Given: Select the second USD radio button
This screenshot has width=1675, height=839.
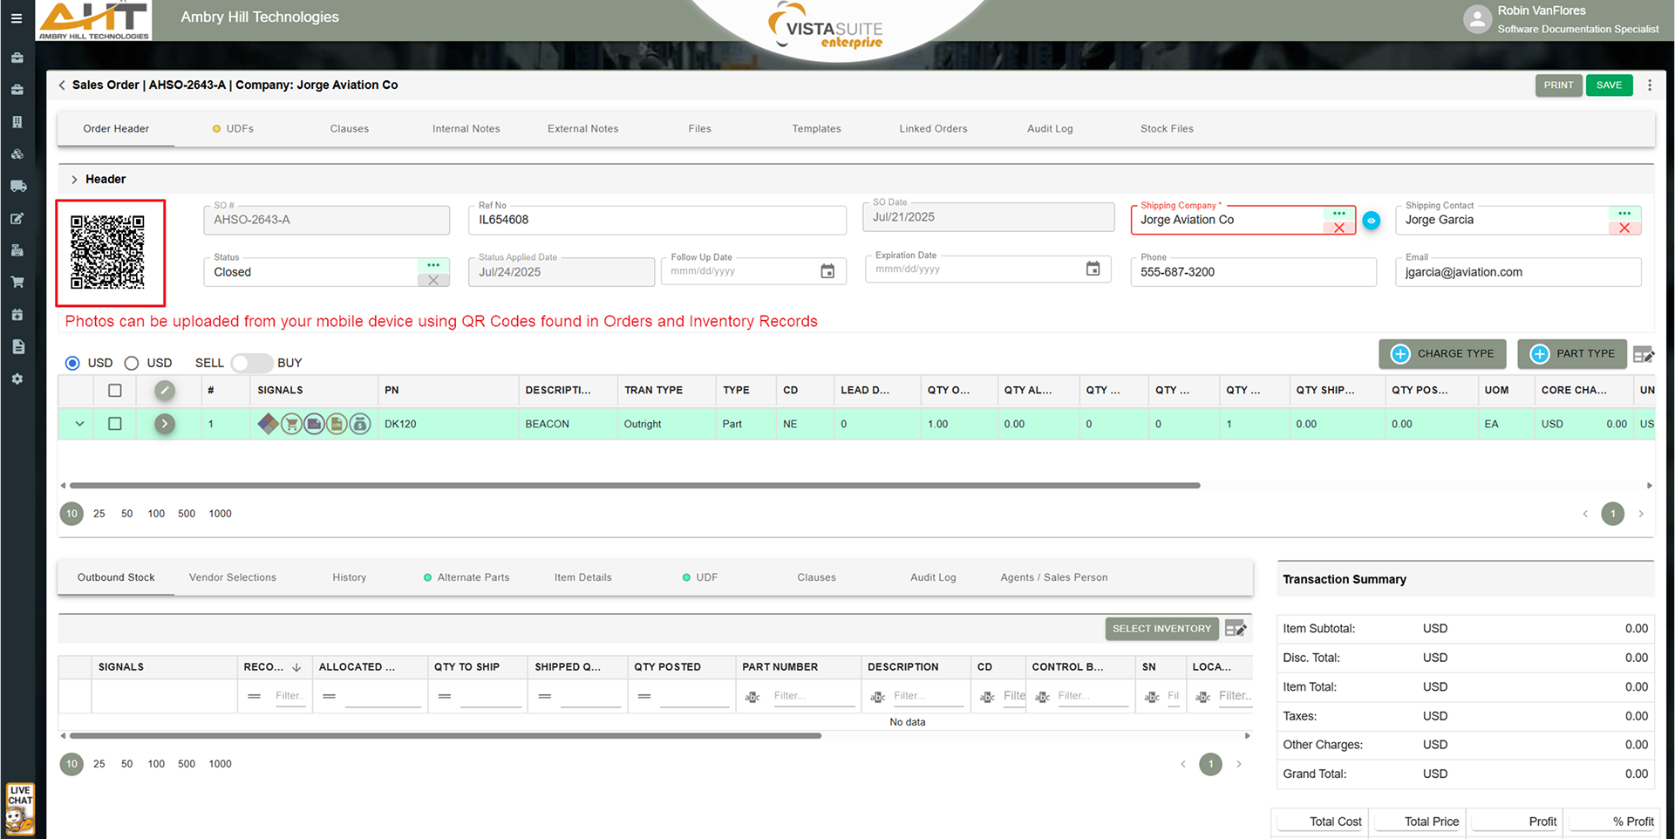Looking at the screenshot, I should [132, 363].
